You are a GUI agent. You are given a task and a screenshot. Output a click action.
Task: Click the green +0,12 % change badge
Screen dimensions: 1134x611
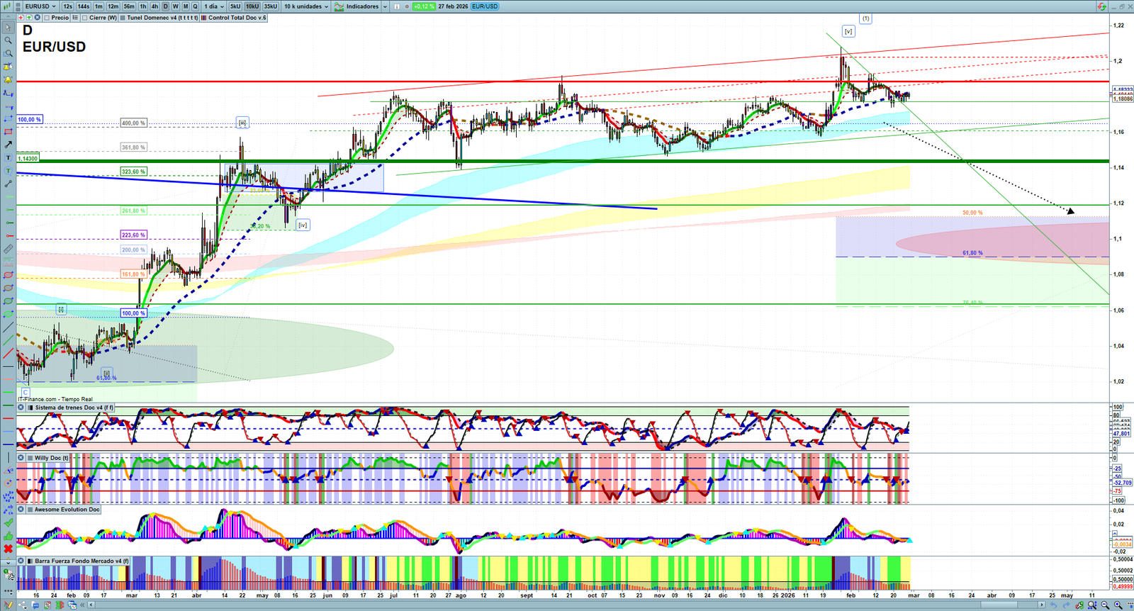(424, 6)
